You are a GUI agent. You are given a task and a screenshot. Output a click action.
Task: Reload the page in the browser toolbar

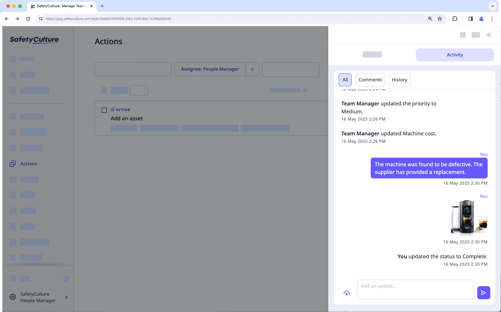28,18
